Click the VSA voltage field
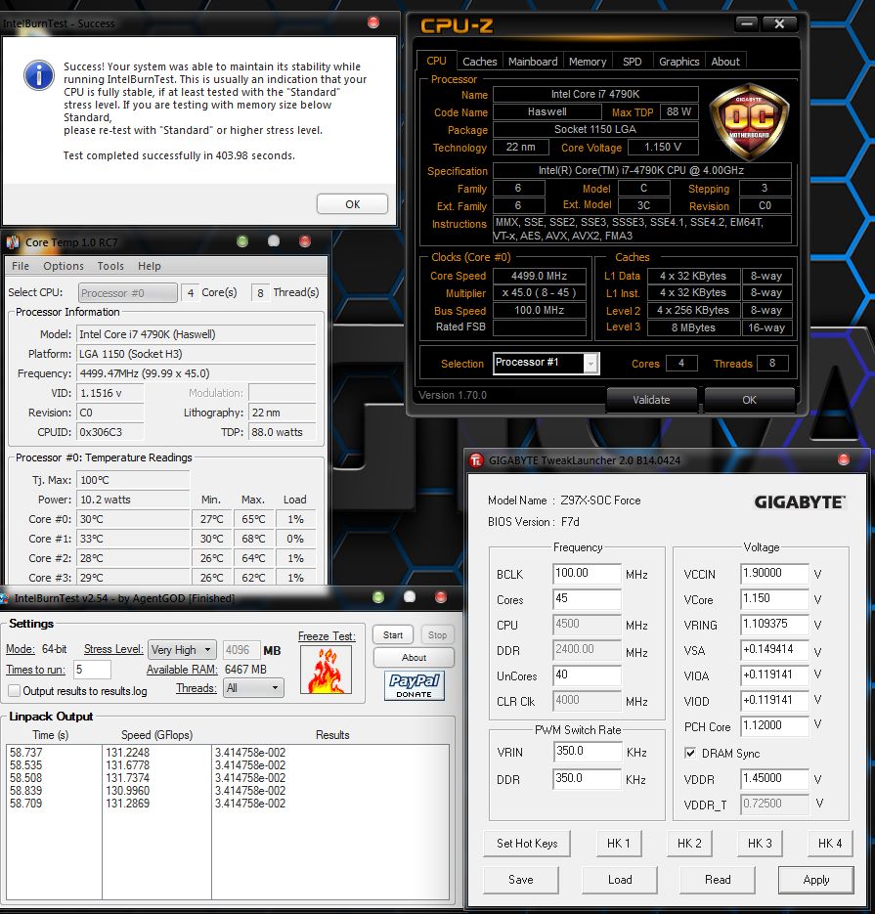This screenshot has height=914, width=875. pos(774,649)
